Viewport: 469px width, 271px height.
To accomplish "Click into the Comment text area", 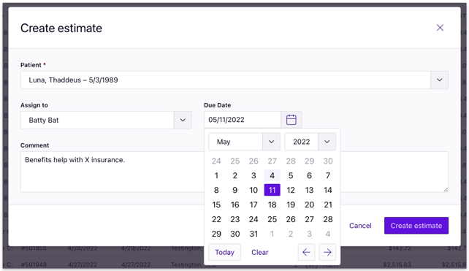I will [234, 172].
